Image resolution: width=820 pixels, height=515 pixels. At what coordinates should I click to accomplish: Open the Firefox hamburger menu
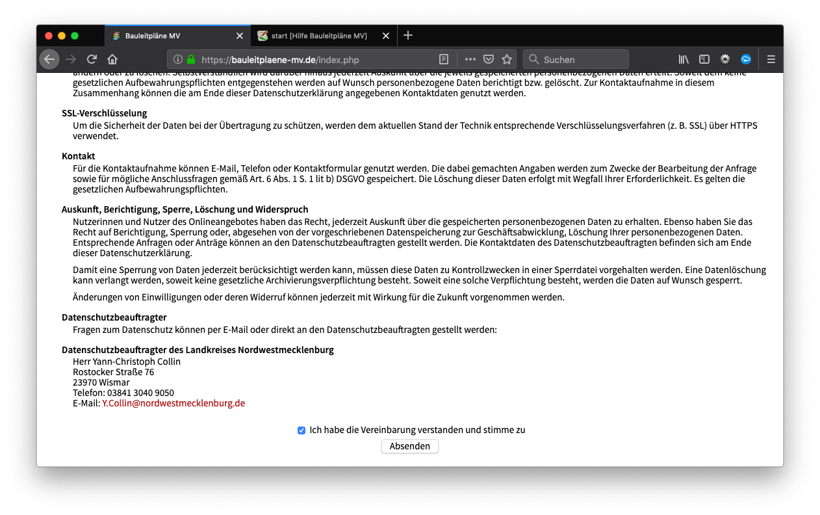tap(771, 59)
